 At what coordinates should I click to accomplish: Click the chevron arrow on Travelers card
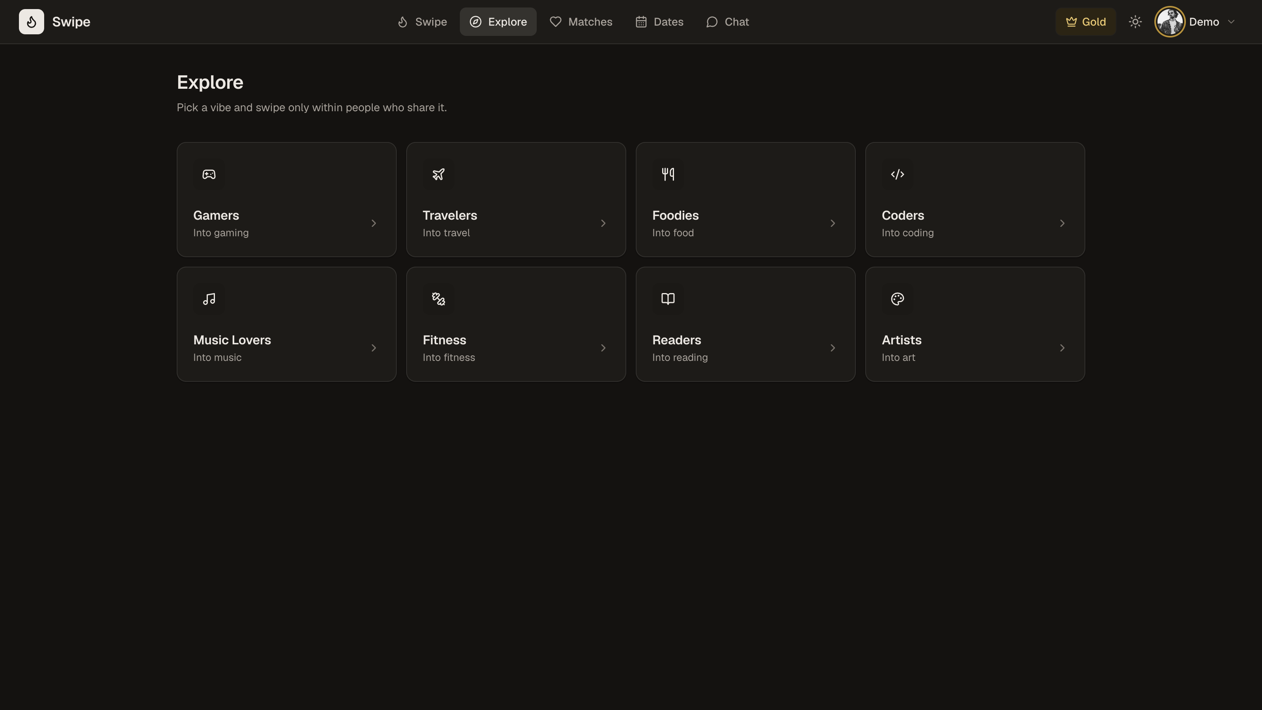click(x=603, y=223)
